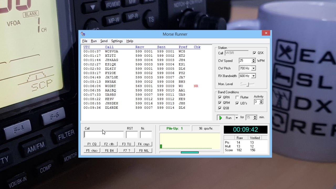Screen dimensions: 336x189
Task: Click the Morse Runner title bar app icon
Action: (83, 34)
